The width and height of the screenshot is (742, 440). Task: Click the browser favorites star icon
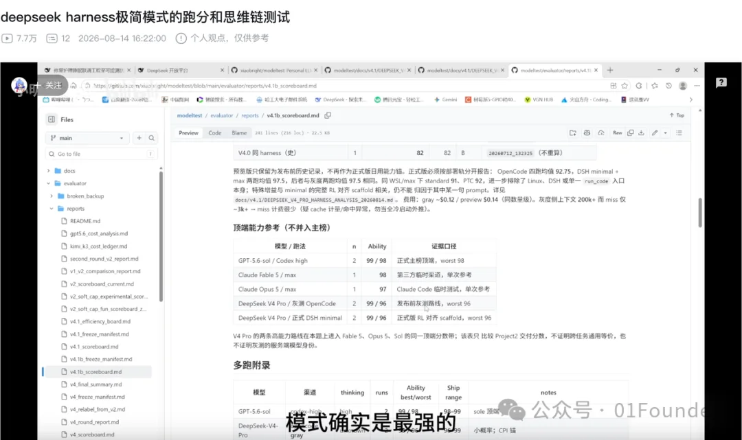click(625, 86)
